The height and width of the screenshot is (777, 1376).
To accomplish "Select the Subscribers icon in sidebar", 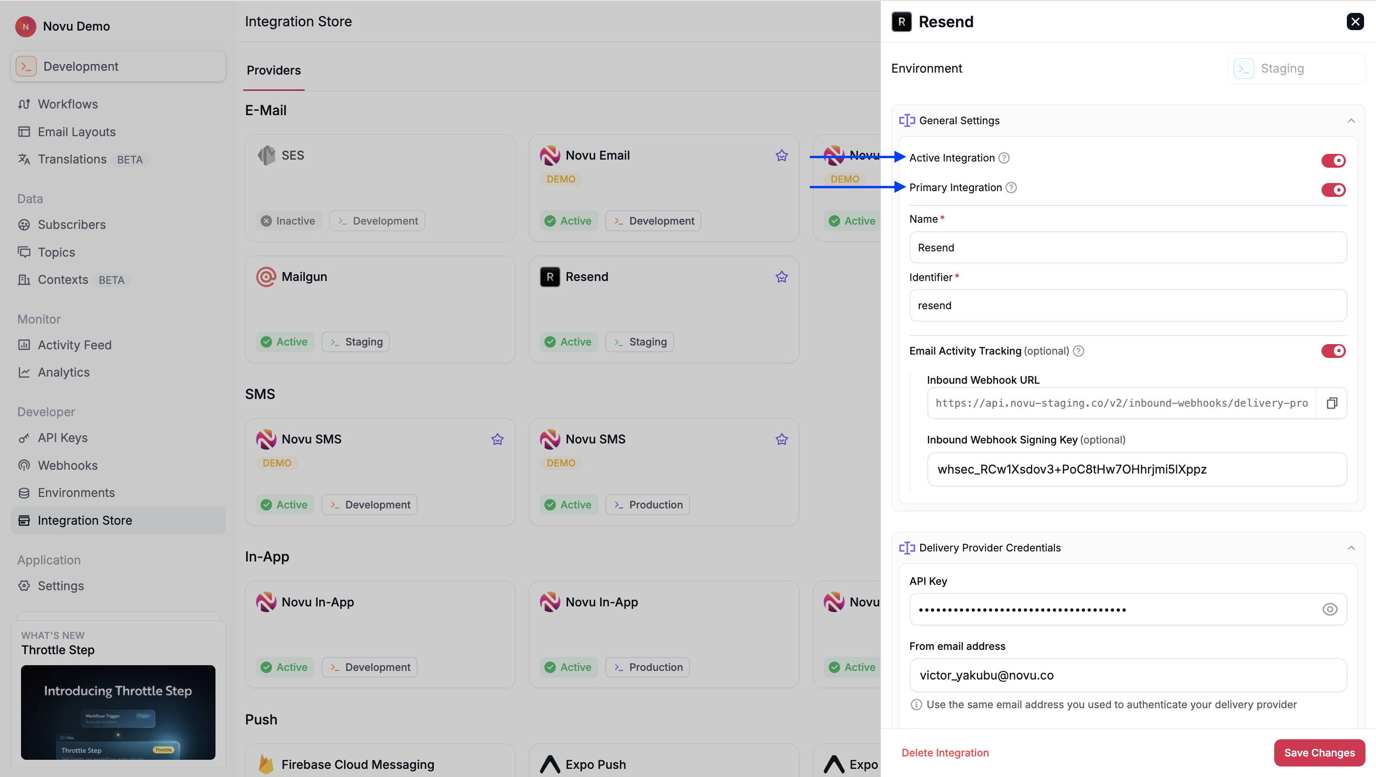I will click(24, 225).
